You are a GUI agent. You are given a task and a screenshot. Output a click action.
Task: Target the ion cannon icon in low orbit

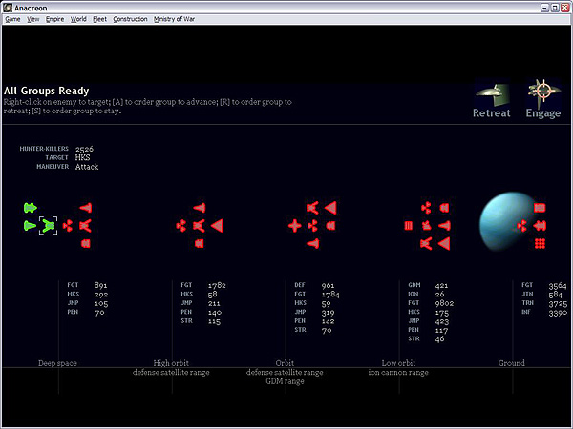(427, 226)
